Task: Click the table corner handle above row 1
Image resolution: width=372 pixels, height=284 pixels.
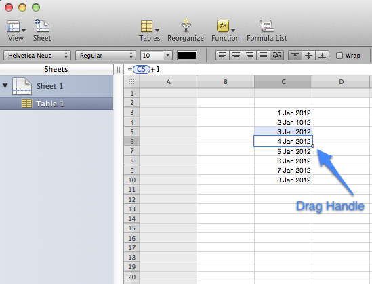Action: click(x=131, y=82)
